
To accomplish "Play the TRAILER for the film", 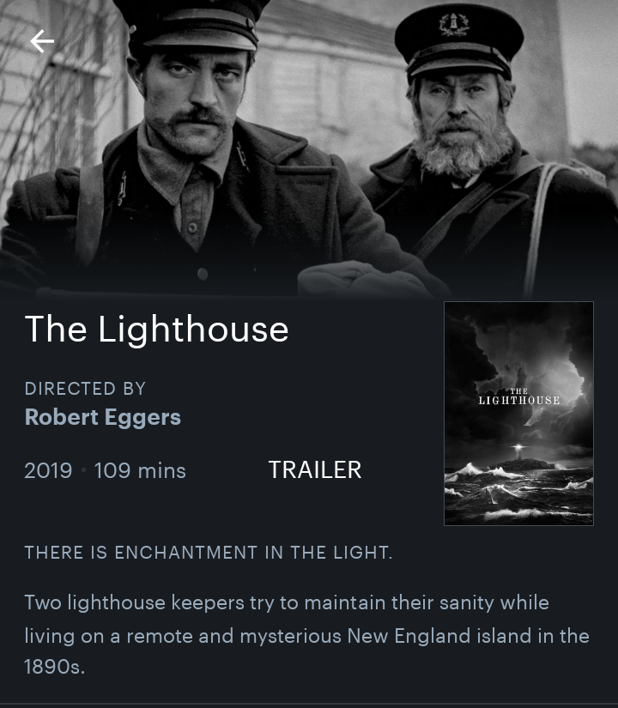I will (x=315, y=470).
